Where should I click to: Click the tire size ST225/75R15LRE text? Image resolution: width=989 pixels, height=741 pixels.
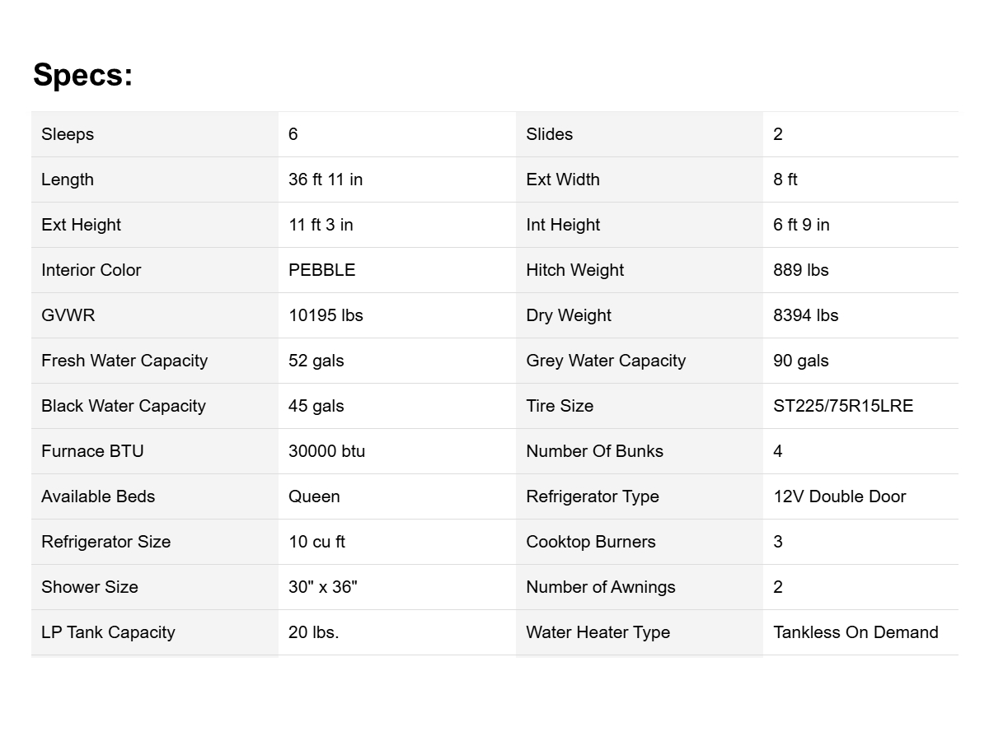tap(843, 406)
